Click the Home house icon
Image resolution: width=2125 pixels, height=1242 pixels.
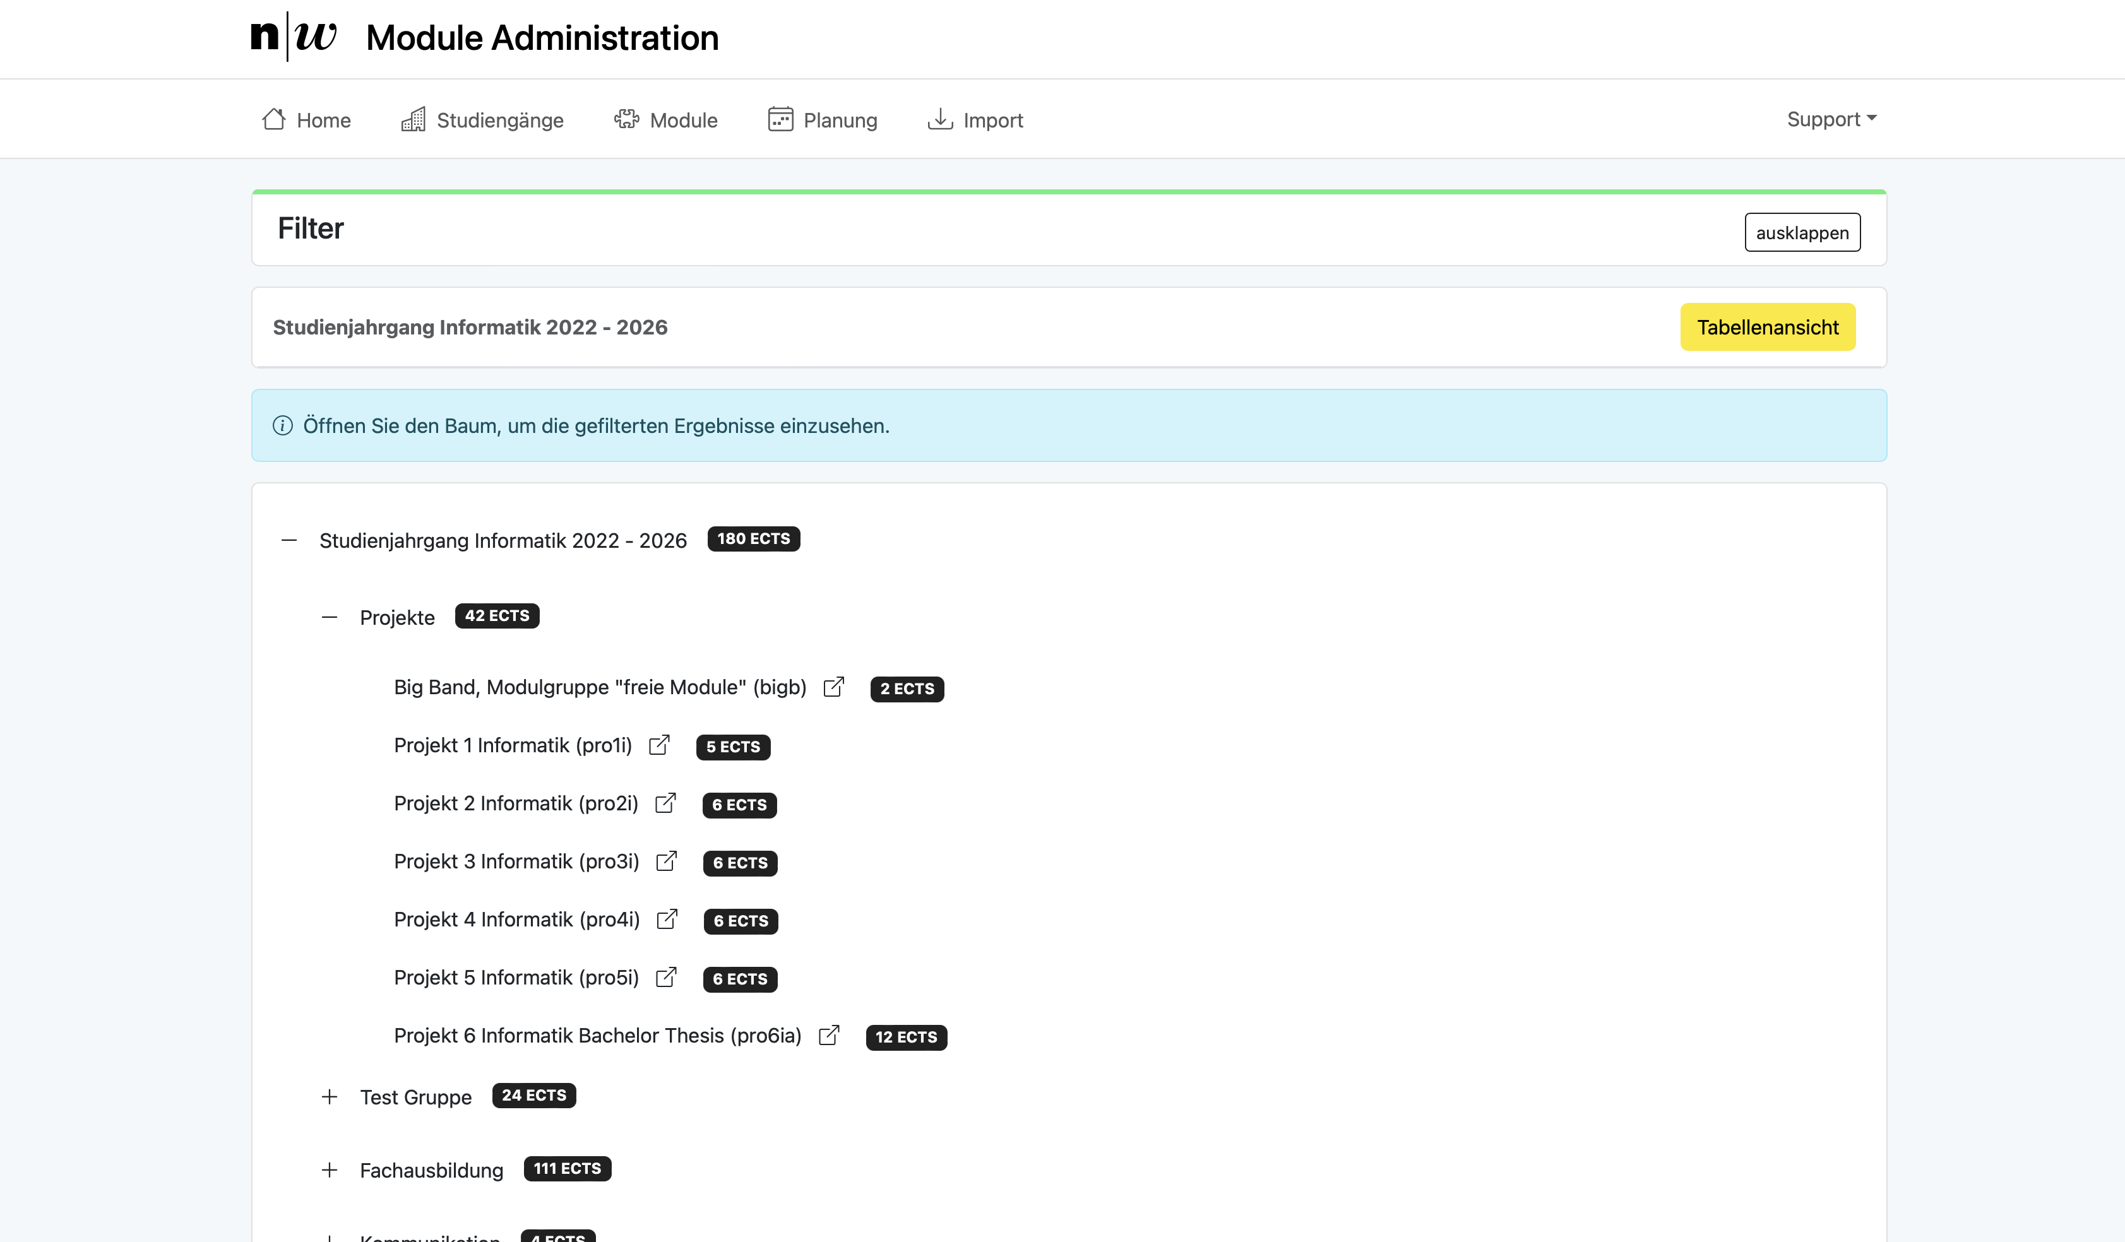[x=273, y=119]
